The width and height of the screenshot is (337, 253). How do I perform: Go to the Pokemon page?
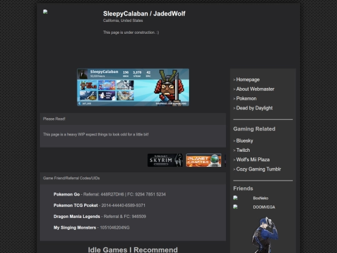pyautogui.click(x=247, y=99)
